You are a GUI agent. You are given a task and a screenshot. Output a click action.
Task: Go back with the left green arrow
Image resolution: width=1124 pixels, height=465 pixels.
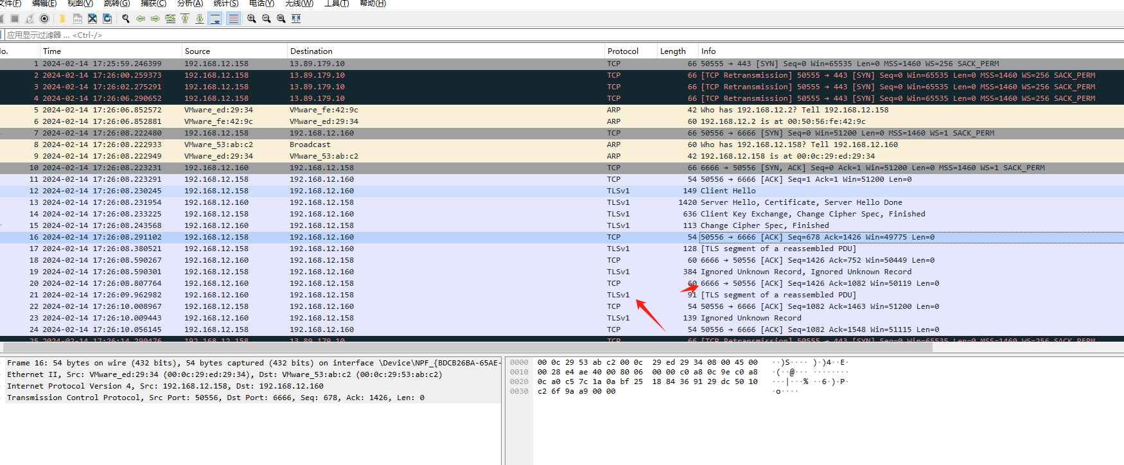(x=141, y=19)
